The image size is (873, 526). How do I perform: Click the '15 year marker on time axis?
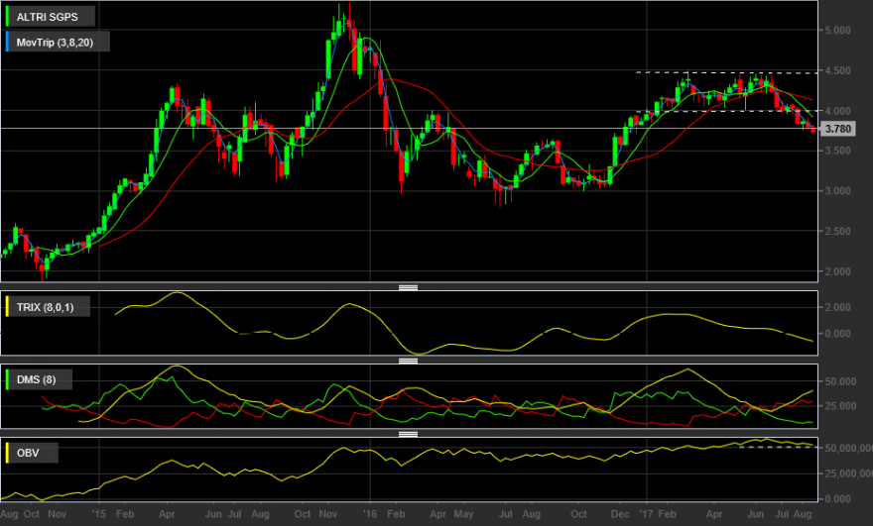tap(98, 514)
